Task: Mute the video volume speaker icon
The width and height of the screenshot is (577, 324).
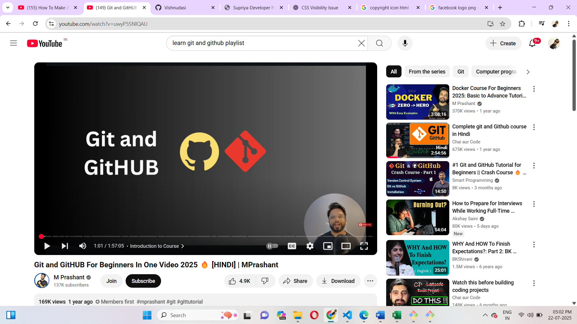Action: click(83, 246)
